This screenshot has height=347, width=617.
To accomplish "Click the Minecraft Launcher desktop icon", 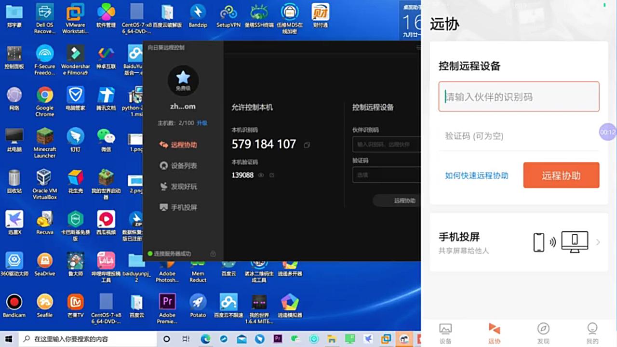I will point(45,143).
